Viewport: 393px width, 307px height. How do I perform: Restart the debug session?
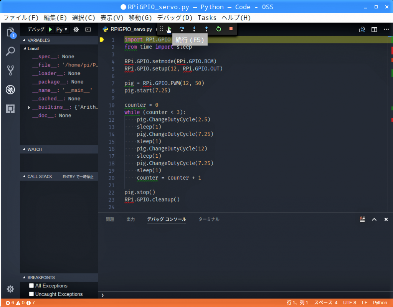pos(218,29)
